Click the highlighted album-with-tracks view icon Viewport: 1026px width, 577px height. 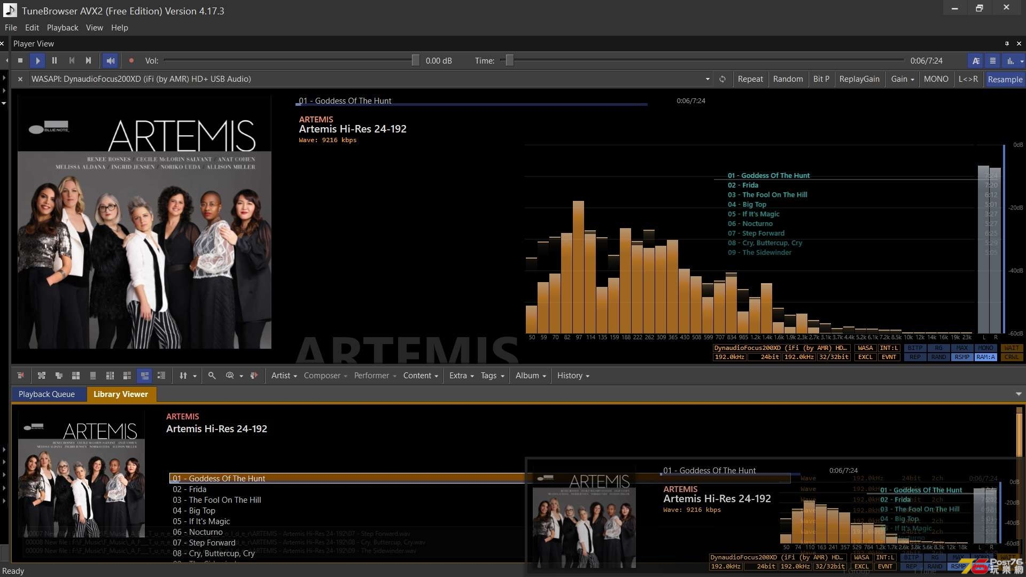click(x=144, y=376)
